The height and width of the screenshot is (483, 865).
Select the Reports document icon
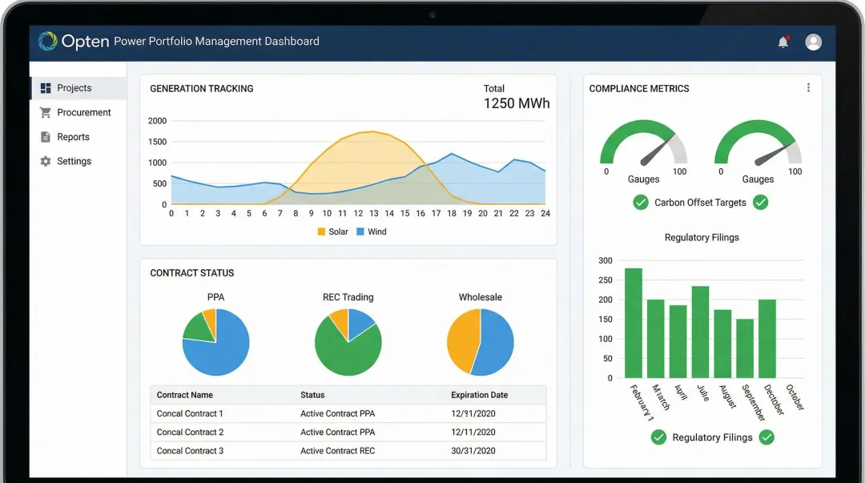[x=46, y=136]
